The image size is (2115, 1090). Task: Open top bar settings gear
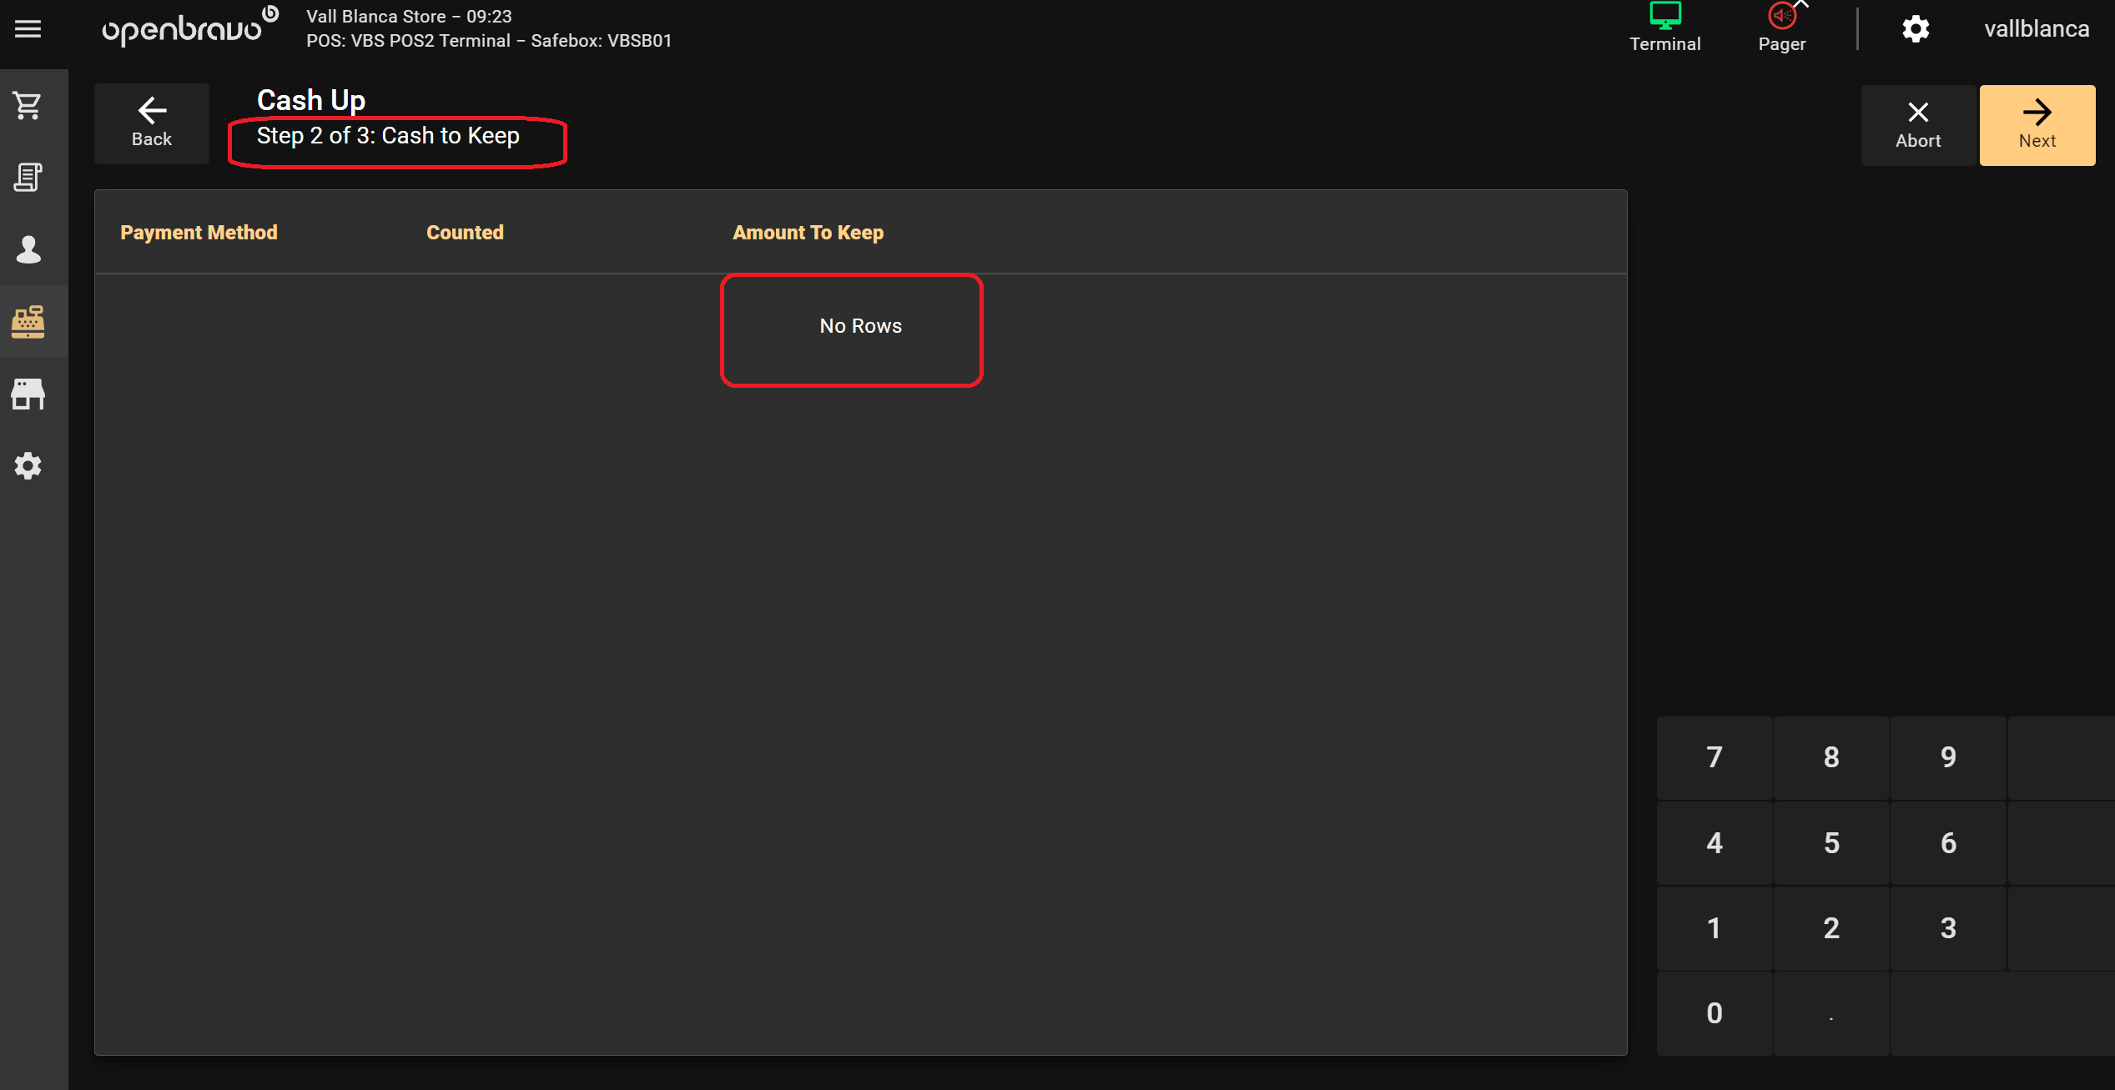click(1916, 29)
